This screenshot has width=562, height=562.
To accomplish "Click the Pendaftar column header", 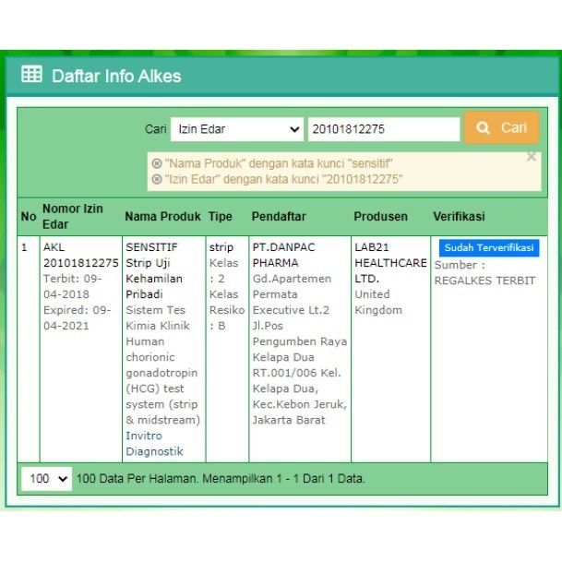I will (x=278, y=217).
